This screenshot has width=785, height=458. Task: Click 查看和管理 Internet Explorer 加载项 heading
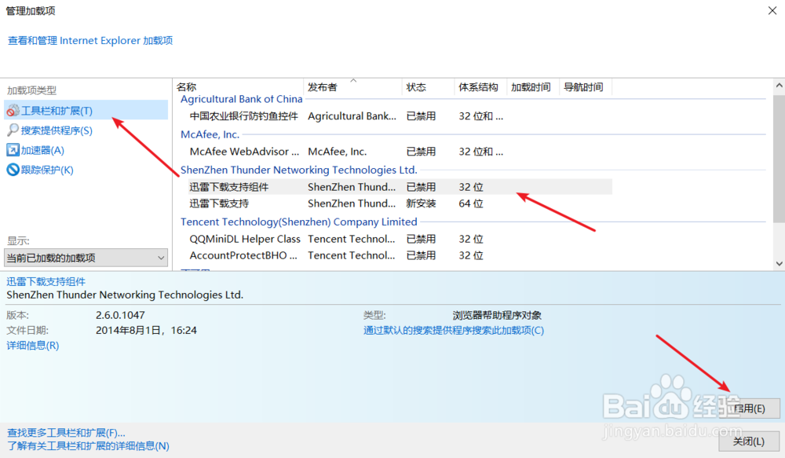point(90,41)
